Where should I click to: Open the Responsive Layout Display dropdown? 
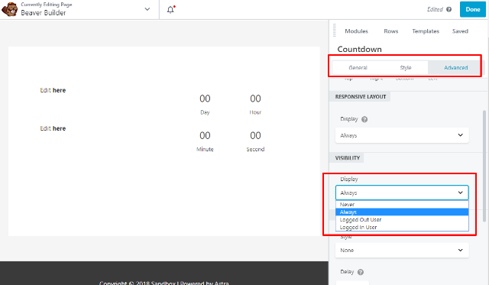pos(402,135)
